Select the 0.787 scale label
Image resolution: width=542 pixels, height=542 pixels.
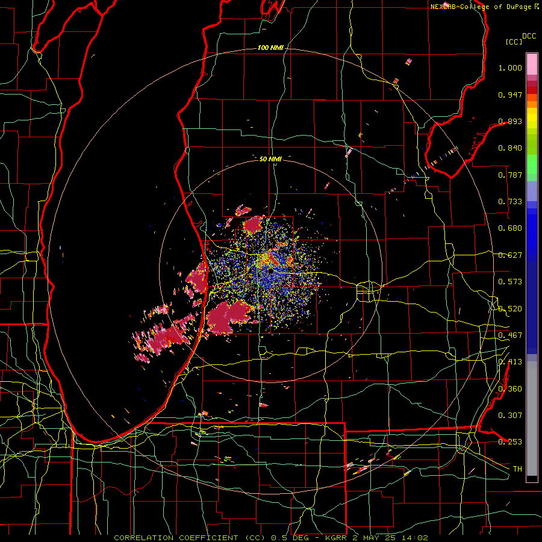coord(510,175)
